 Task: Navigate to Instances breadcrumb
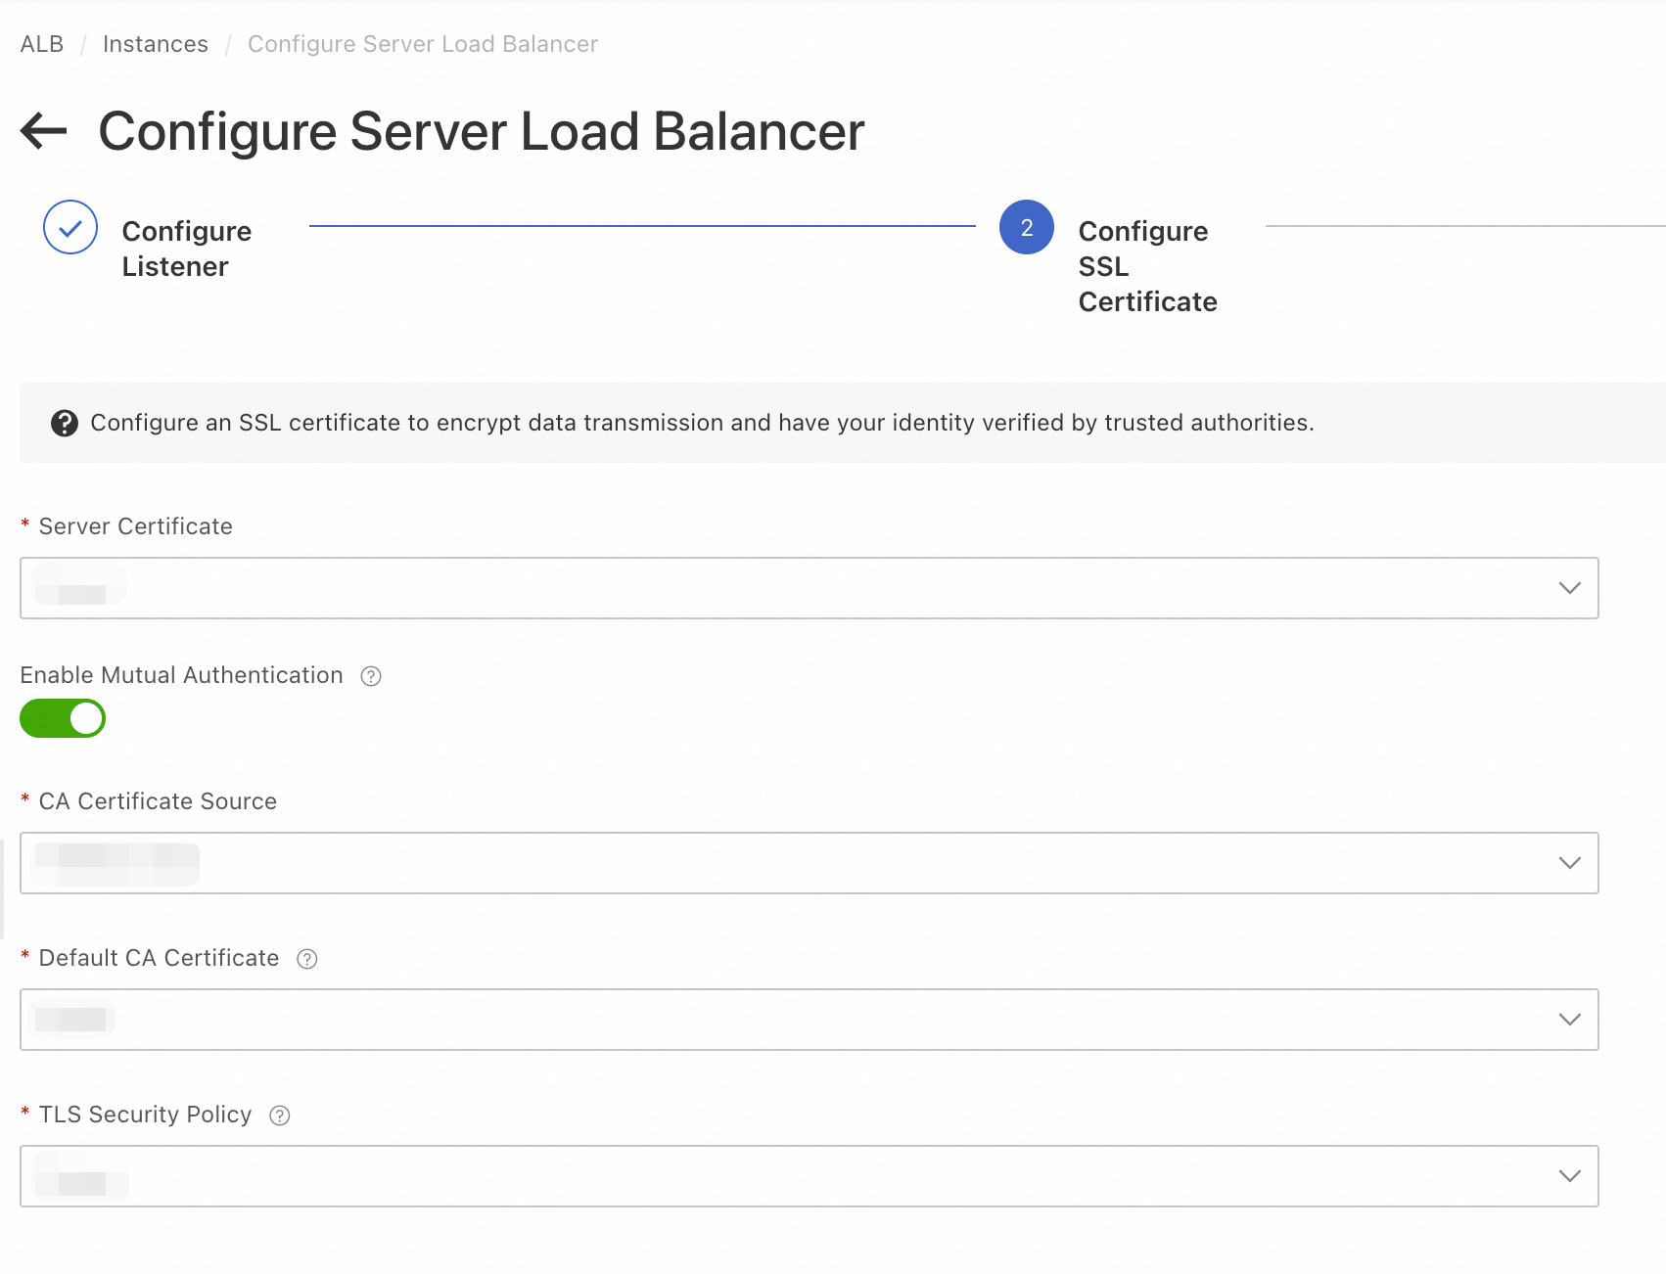[x=156, y=44]
